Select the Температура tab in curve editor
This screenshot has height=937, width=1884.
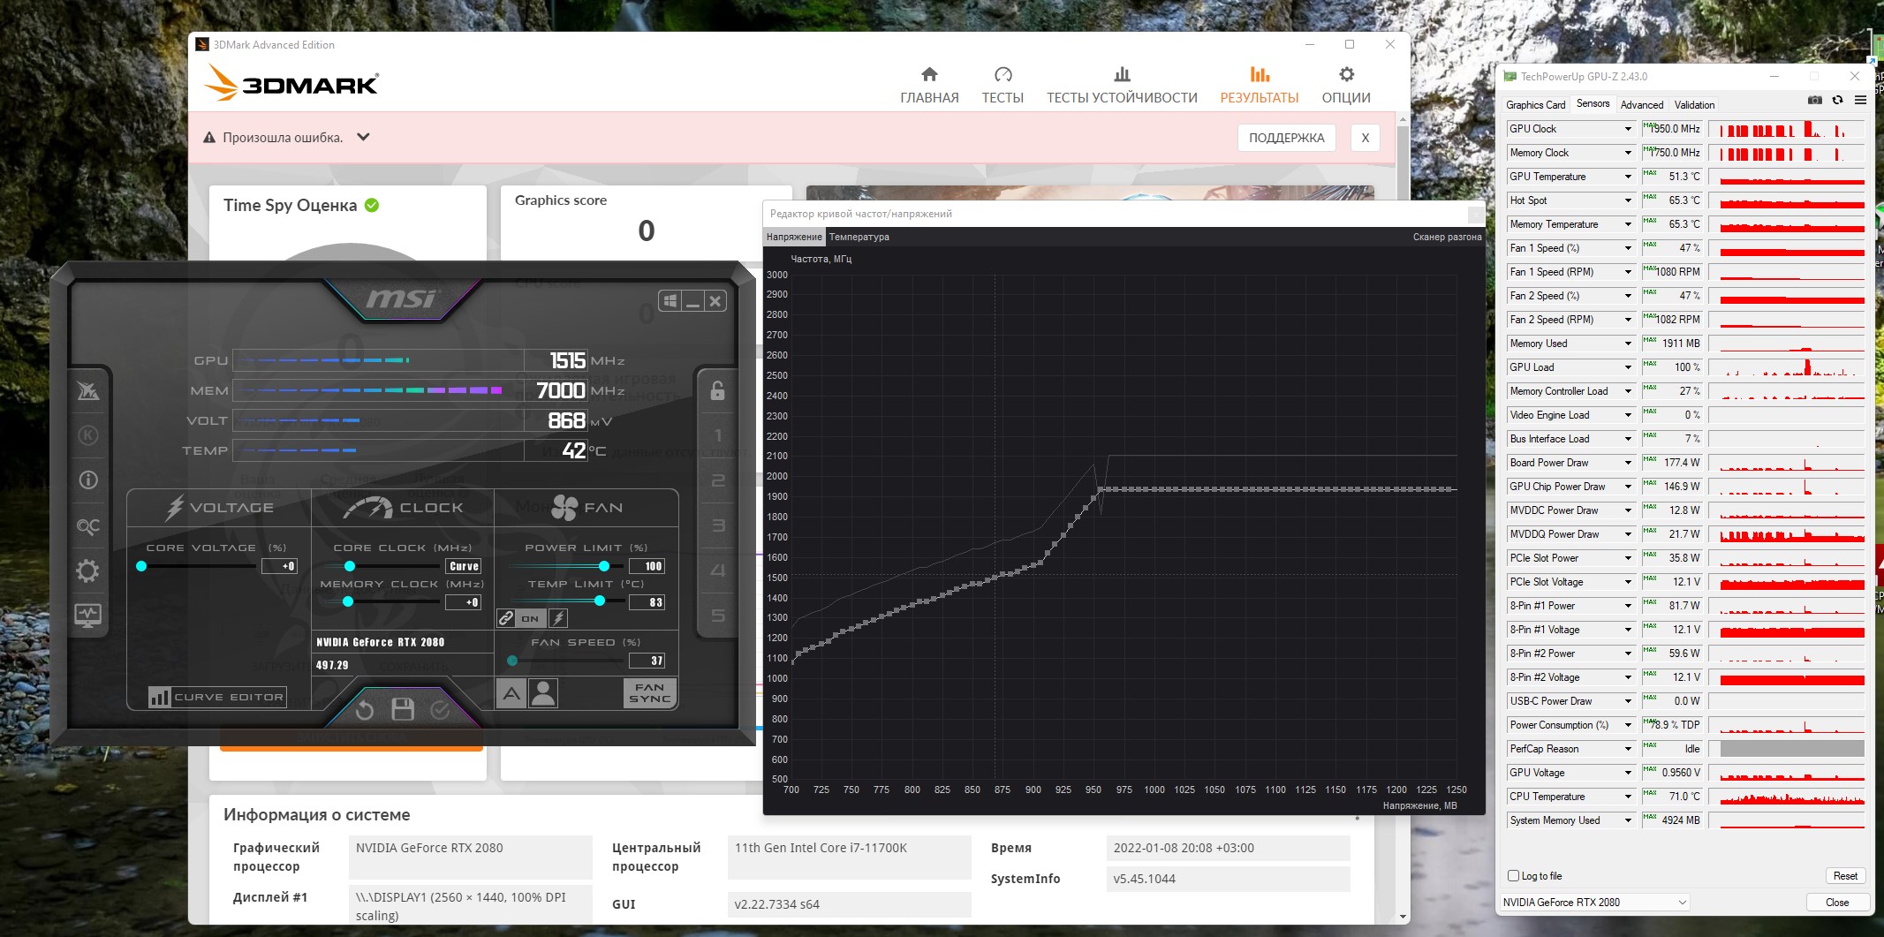click(x=859, y=237)
